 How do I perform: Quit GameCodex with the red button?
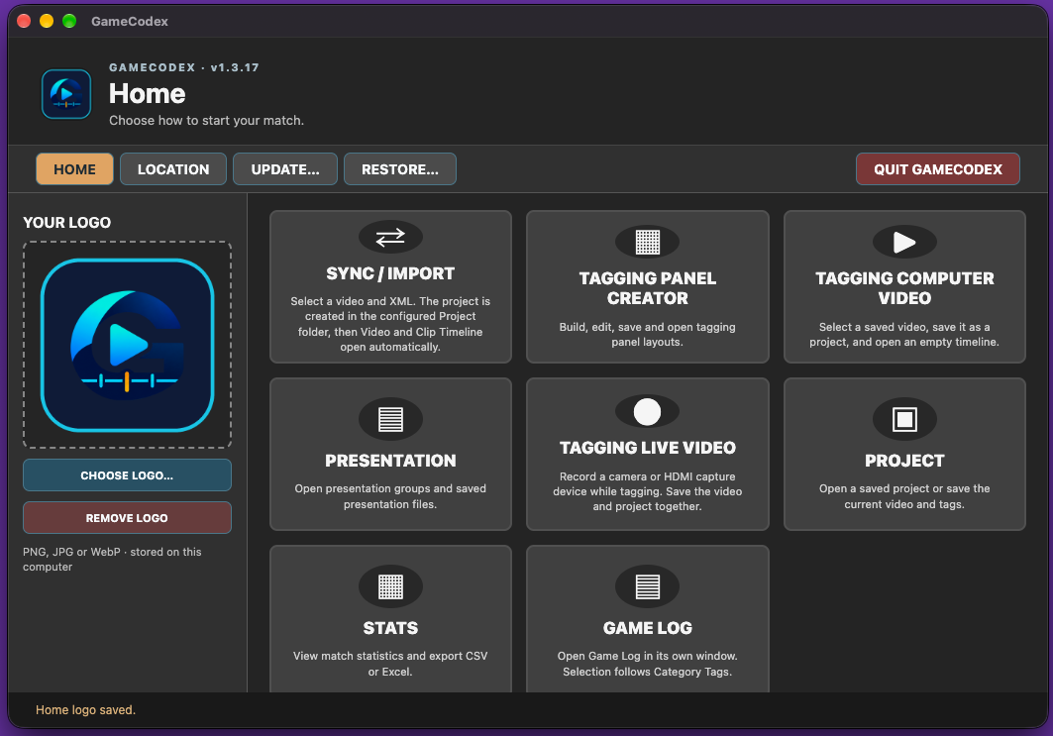[x=937, y=169]
